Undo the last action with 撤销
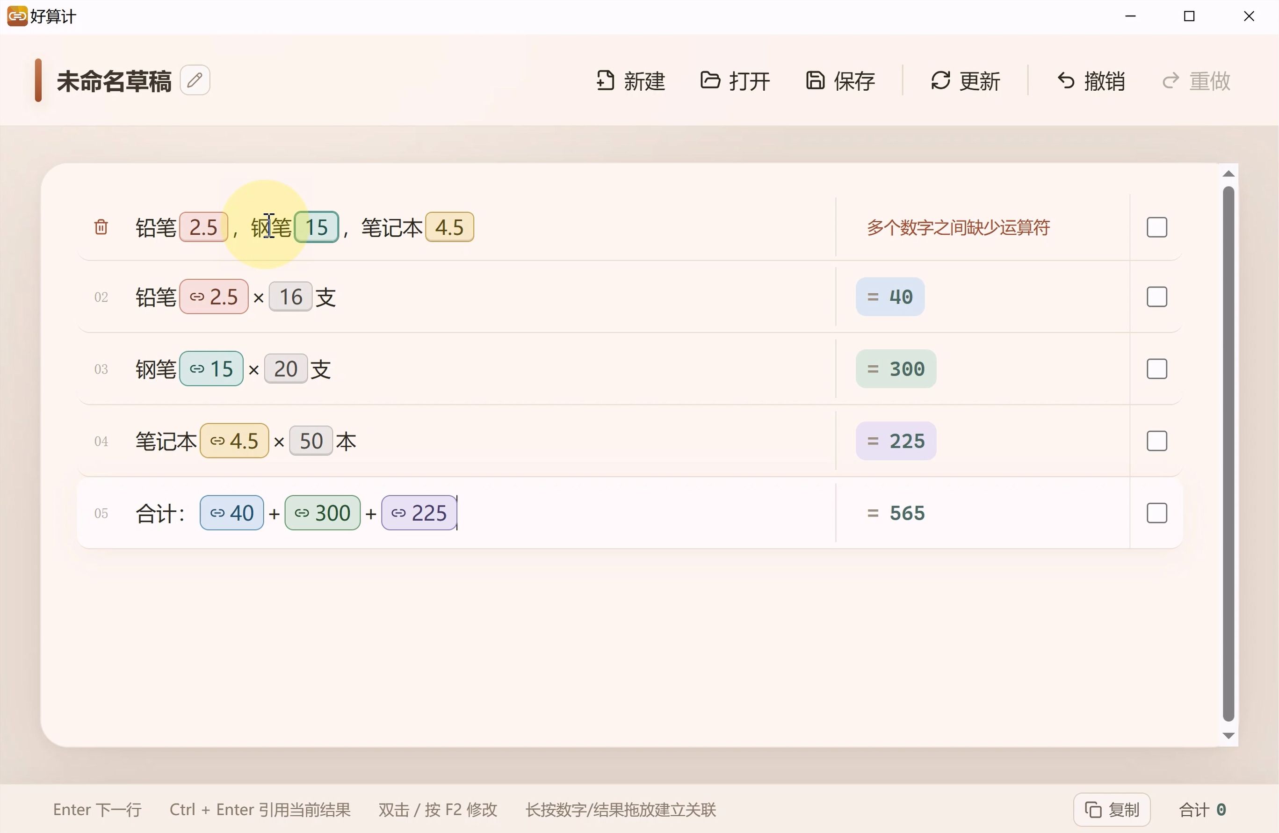 coord(1091,81)
